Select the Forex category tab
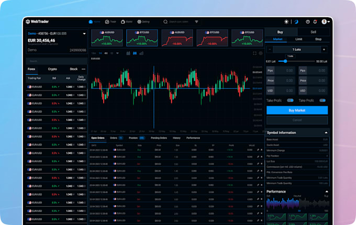This screenshot has height=225, width=356. point(31,69)
